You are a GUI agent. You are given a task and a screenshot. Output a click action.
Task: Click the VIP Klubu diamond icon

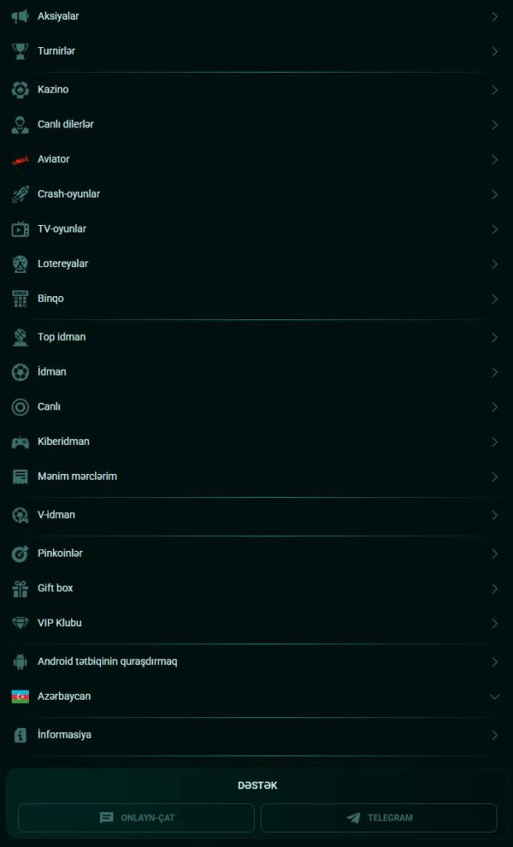tap(20, 623)
